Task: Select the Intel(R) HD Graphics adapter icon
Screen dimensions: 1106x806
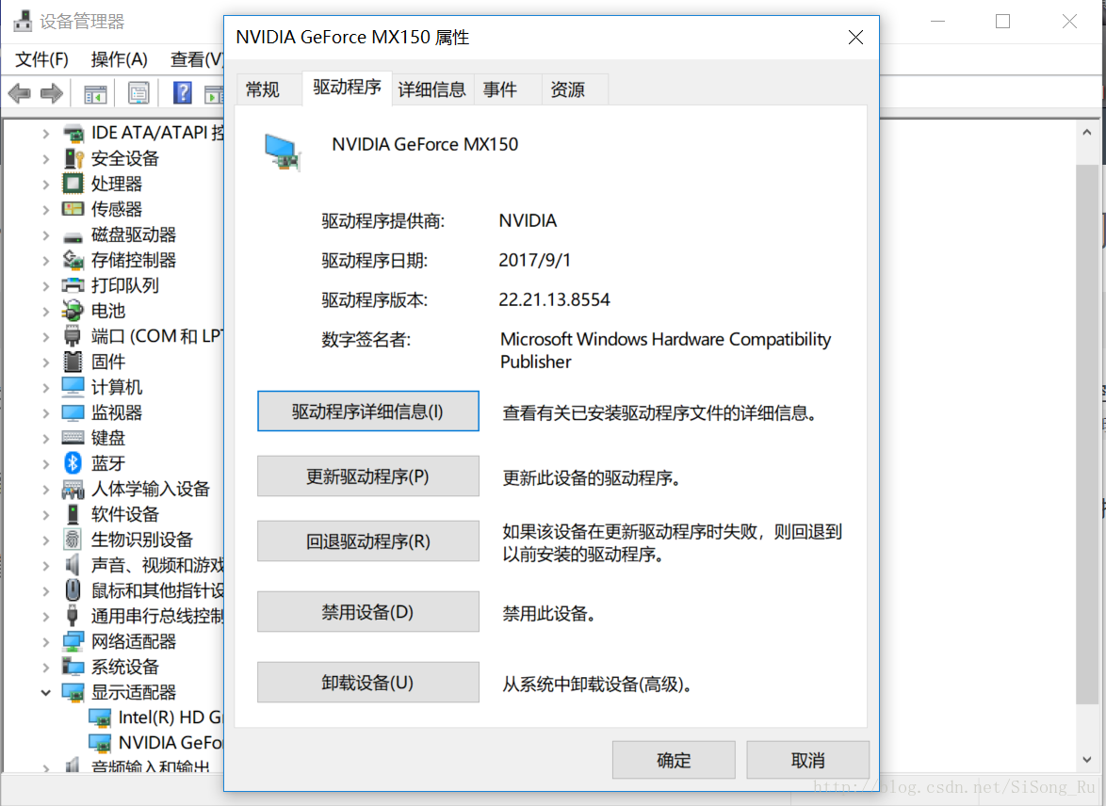Action: point(100,717)
